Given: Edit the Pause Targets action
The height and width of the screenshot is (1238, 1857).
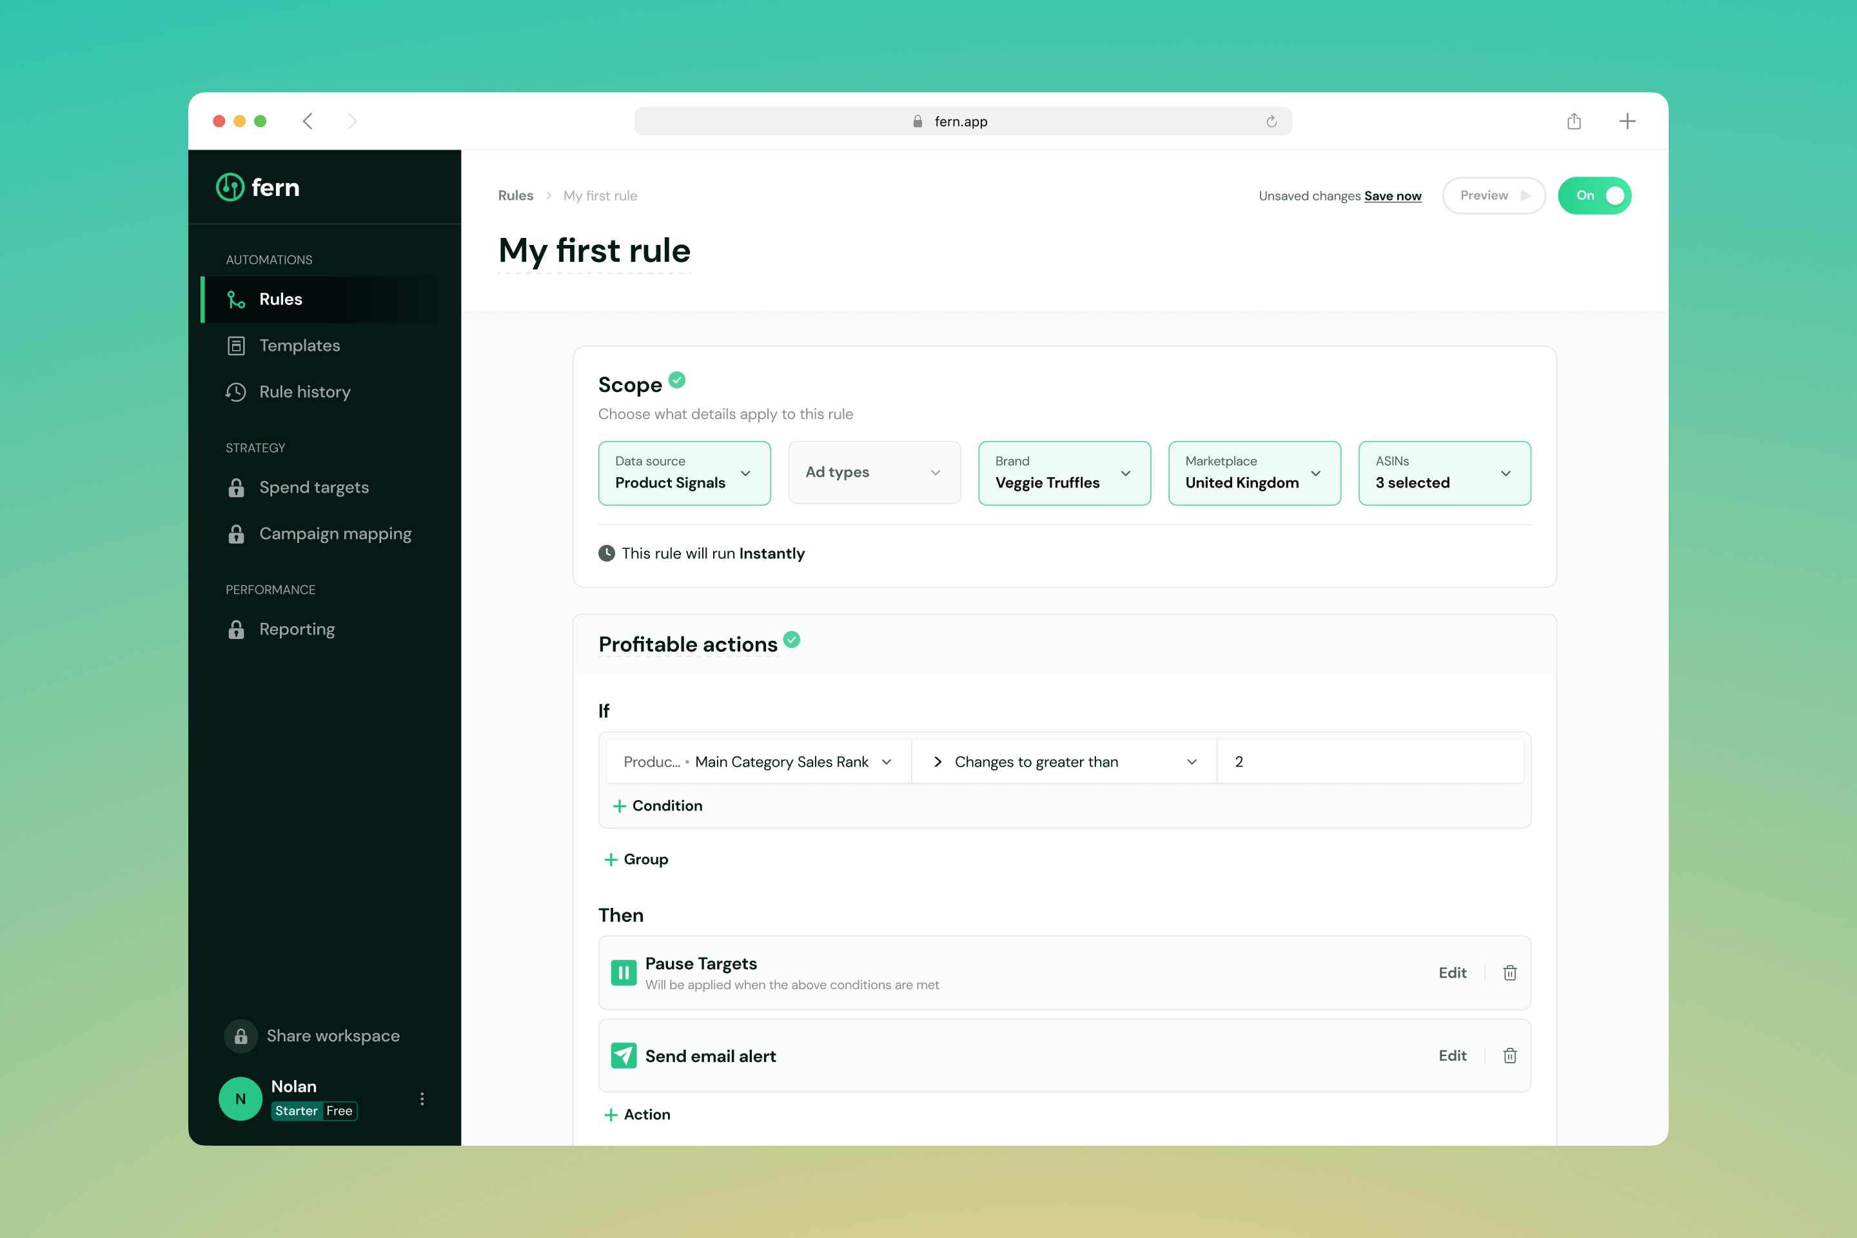Looking at the screenshot, I should tap(1452, 973).
